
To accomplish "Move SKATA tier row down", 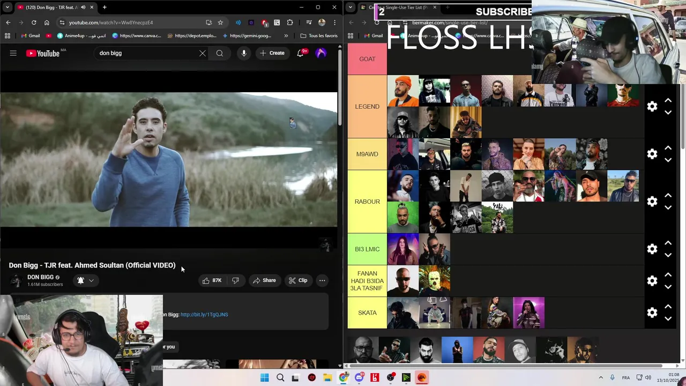I will tap(668, 318).
